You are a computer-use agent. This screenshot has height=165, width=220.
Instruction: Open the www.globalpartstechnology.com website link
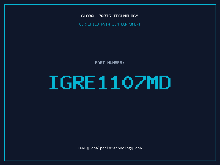point(110,148)
